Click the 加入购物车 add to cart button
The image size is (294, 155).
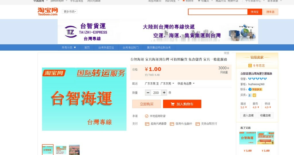pyautogui.click(x=182, y=104)
